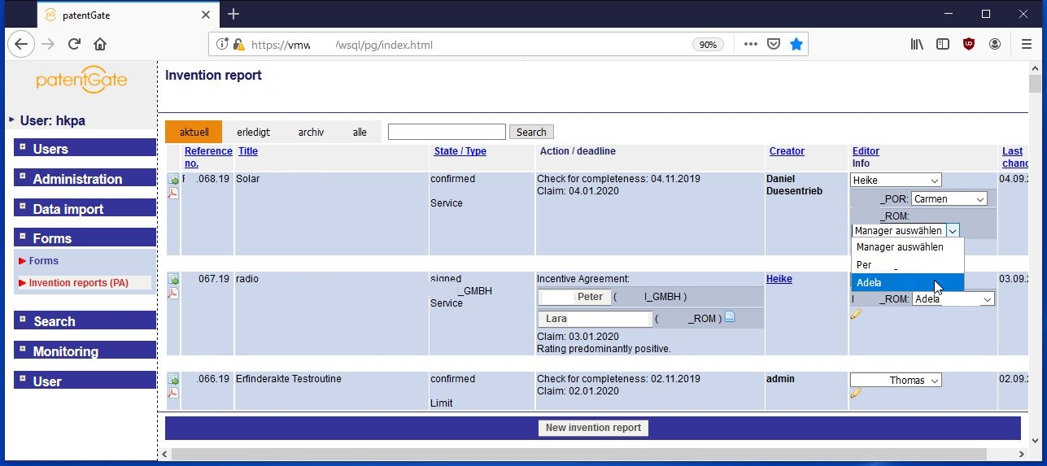Screen dimensions: 1047x466
Task: Switch to the aktuell tab
Action: (194, 132)
